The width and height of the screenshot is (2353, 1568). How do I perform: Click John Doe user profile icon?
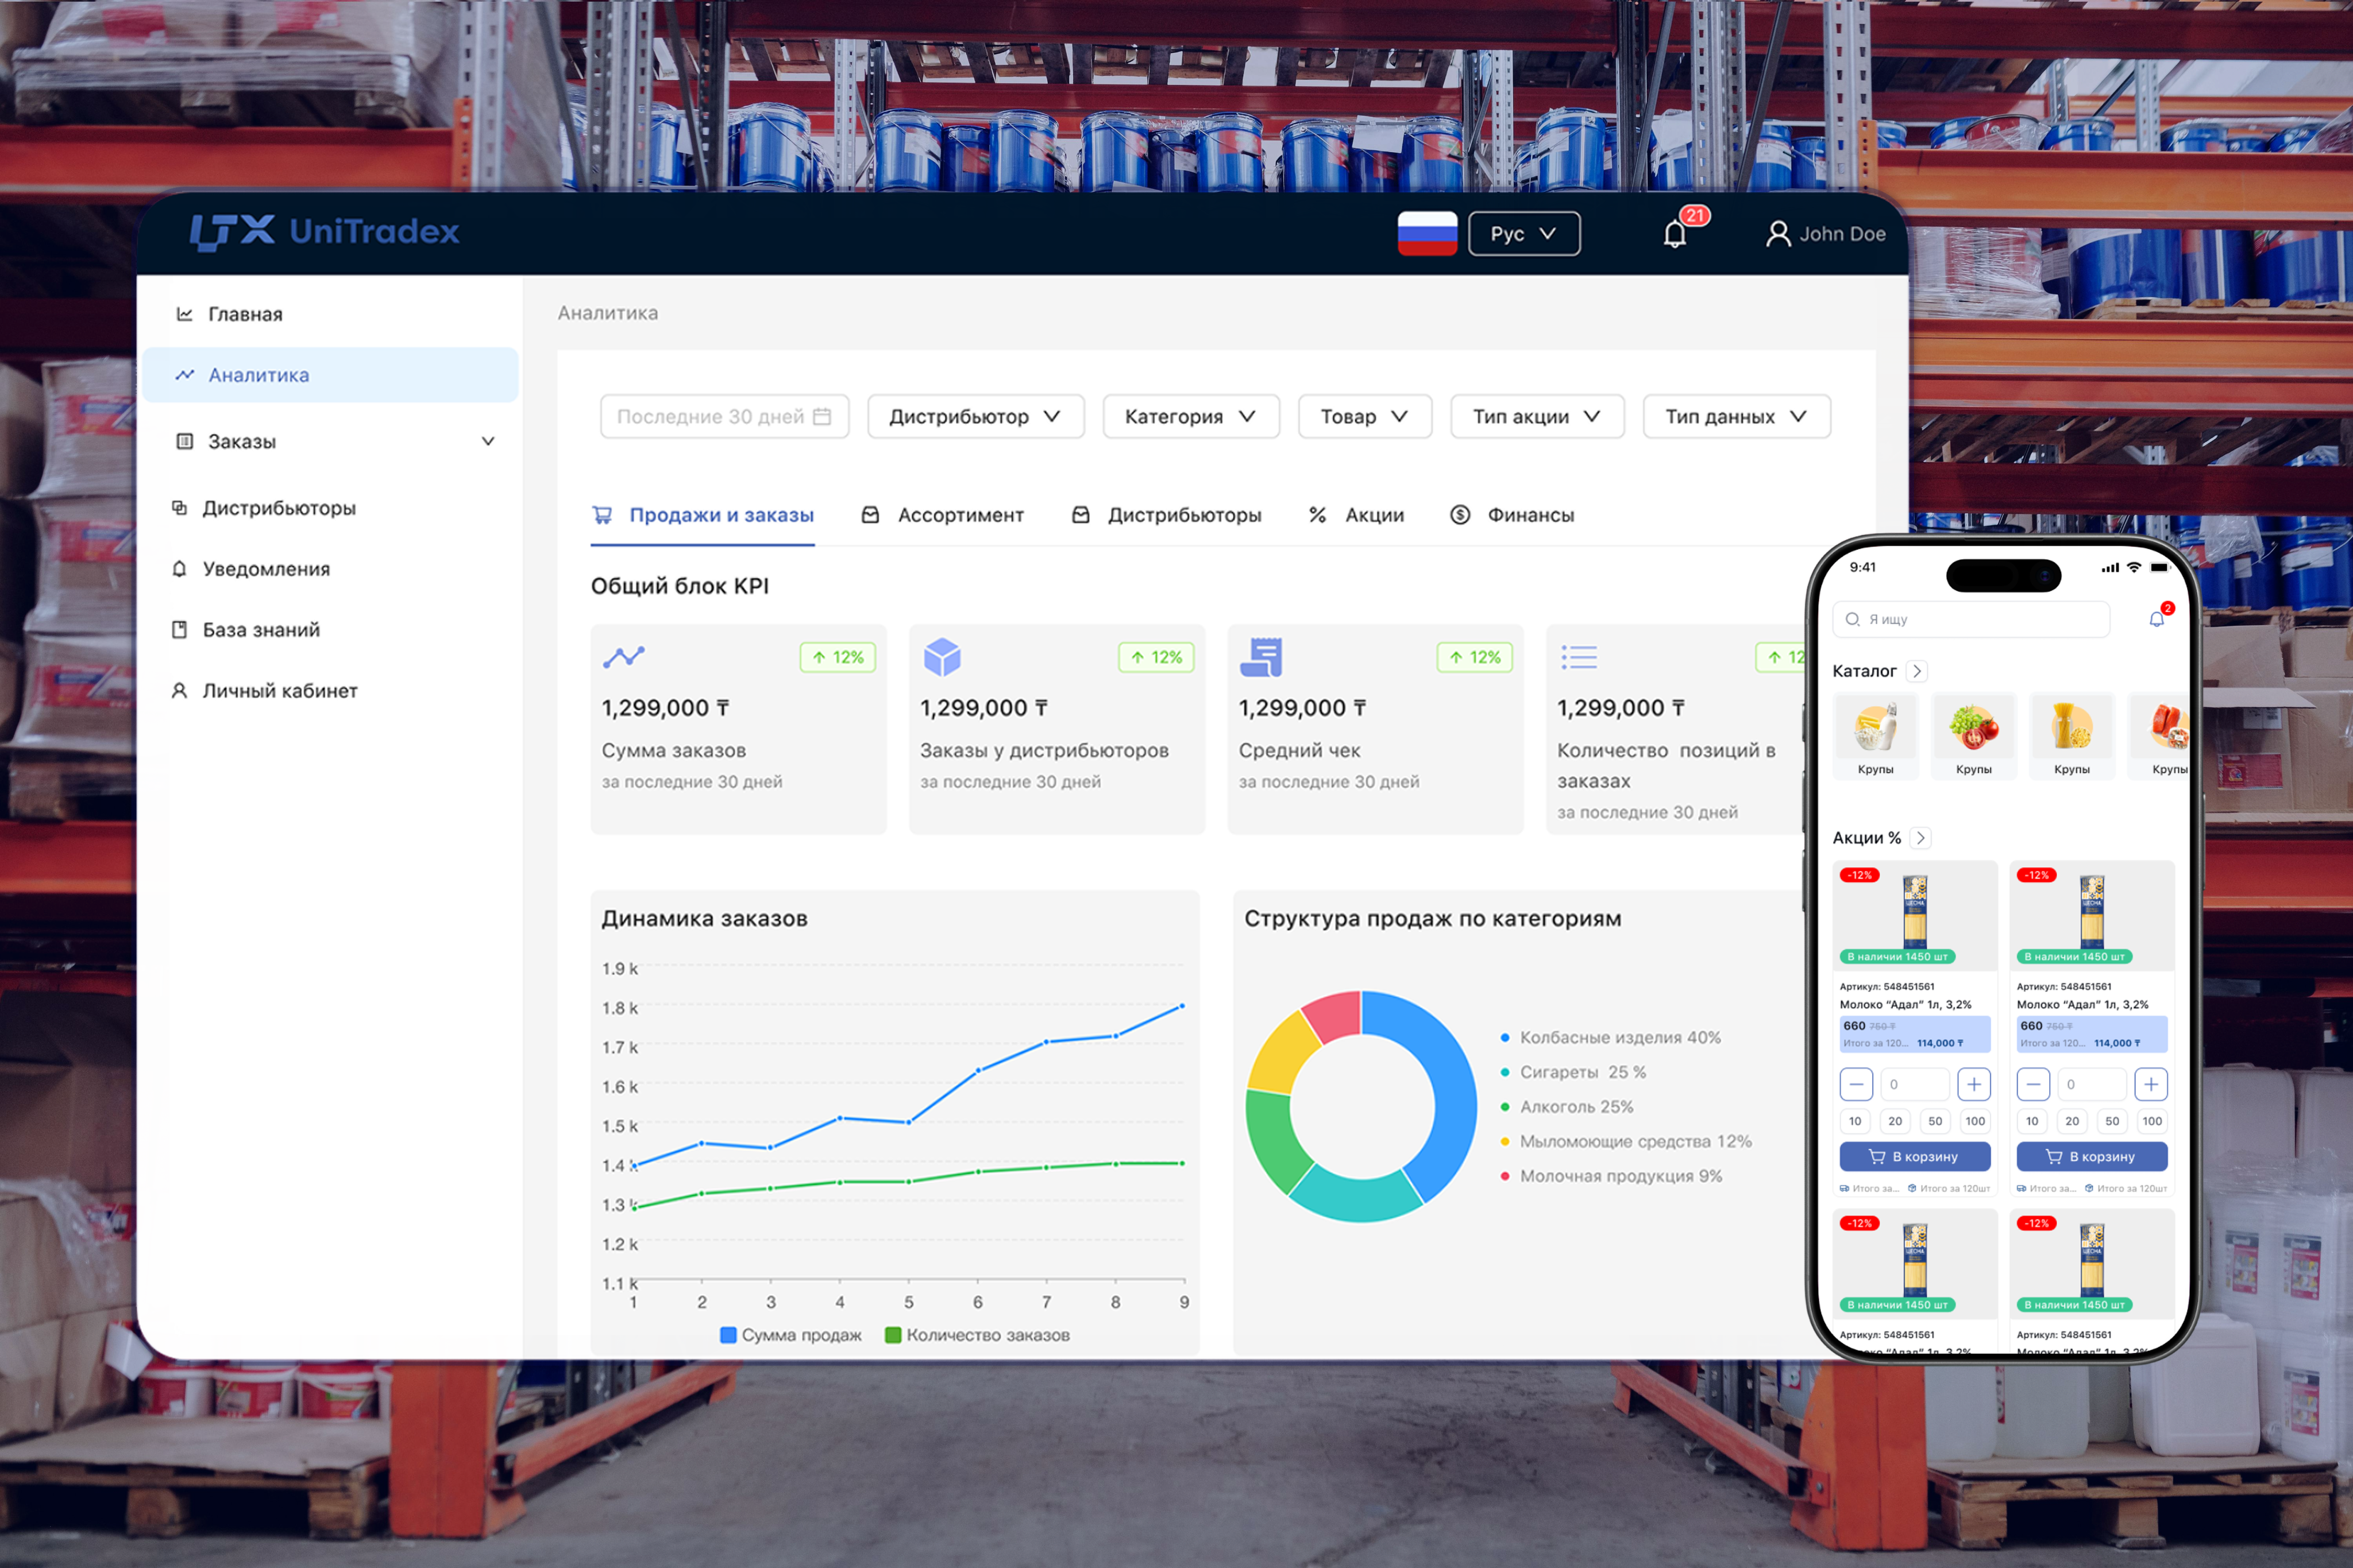[1778, 234]
